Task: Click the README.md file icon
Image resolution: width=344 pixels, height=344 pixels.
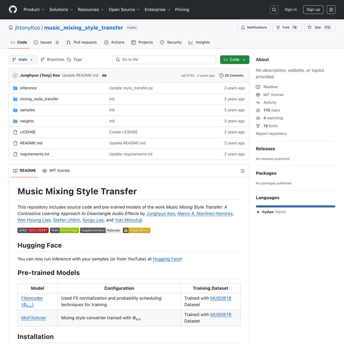Action: tap(15, 143)
